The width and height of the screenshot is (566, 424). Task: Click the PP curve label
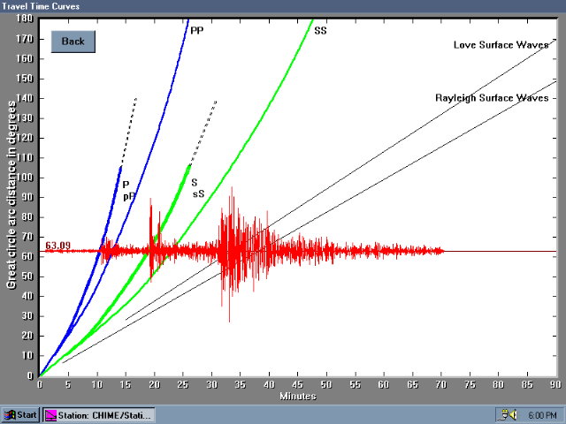pyautogui.click(x=197, y=29)
